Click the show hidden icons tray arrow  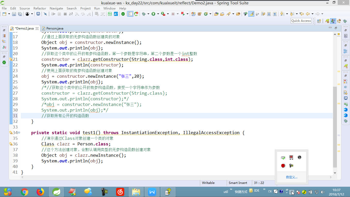[292, 192]
